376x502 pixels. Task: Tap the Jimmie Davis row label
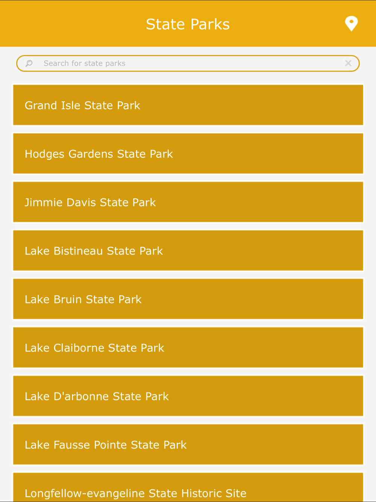[x=90, y=202]
